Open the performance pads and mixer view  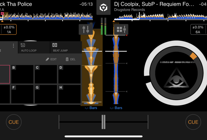click(121, 29)
